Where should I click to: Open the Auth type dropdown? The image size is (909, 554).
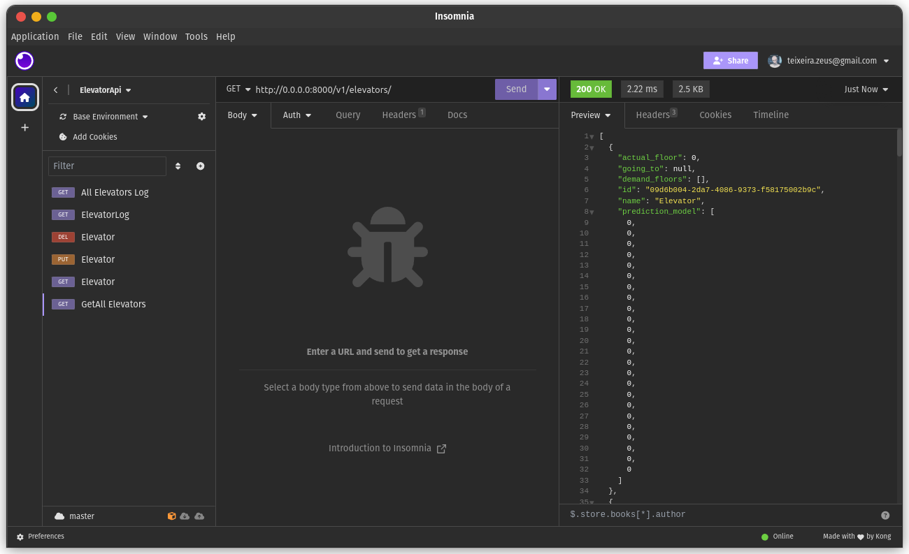(x=297, y=115)
